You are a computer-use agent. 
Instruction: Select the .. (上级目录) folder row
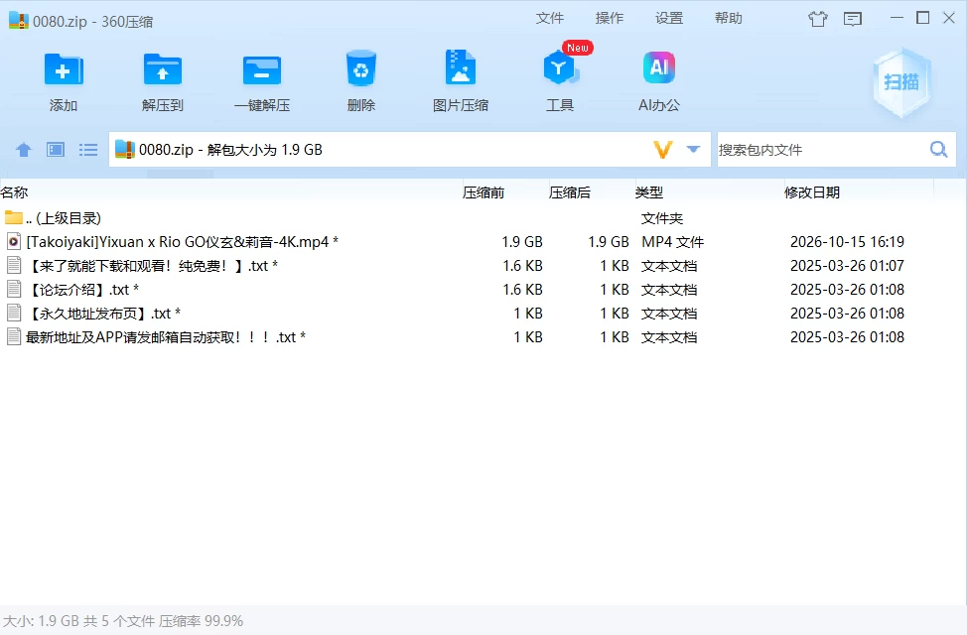[x=467, y=217]
